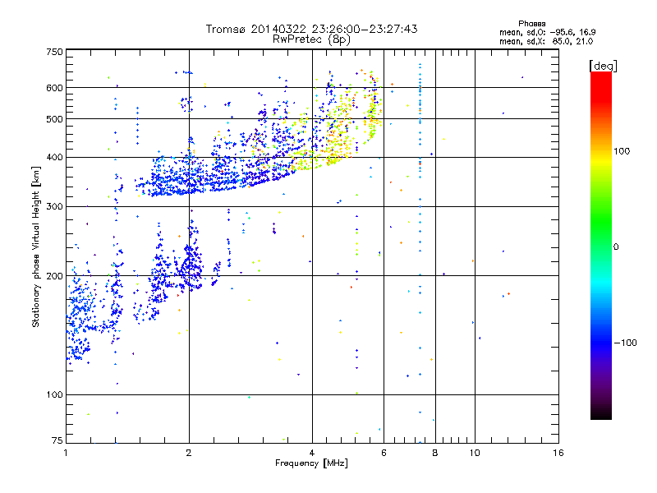Click 'mean, sd,X: 85.0, 21.0' statistics line

546,42
